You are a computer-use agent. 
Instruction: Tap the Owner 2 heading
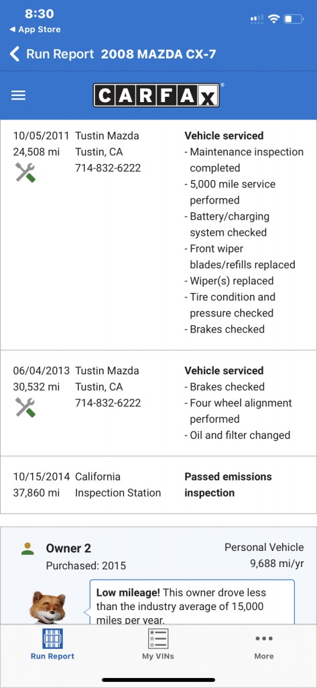point(69,548)
